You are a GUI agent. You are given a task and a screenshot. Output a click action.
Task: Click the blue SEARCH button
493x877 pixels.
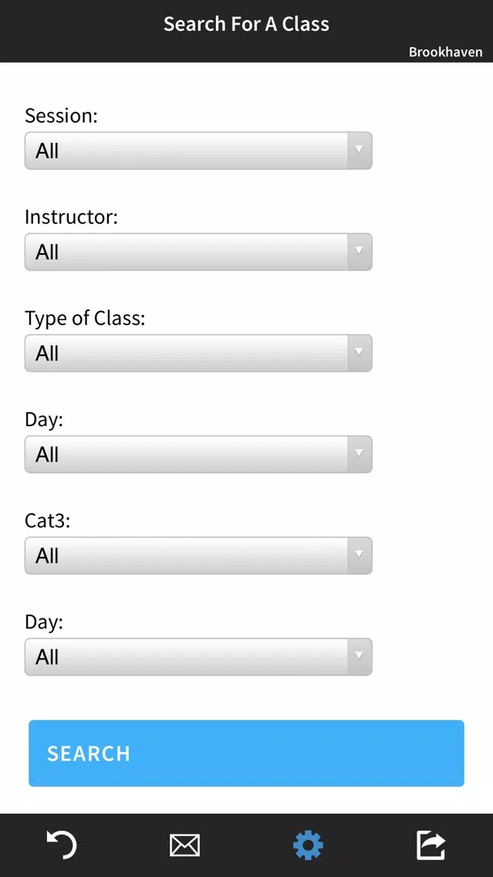[247, 753]
